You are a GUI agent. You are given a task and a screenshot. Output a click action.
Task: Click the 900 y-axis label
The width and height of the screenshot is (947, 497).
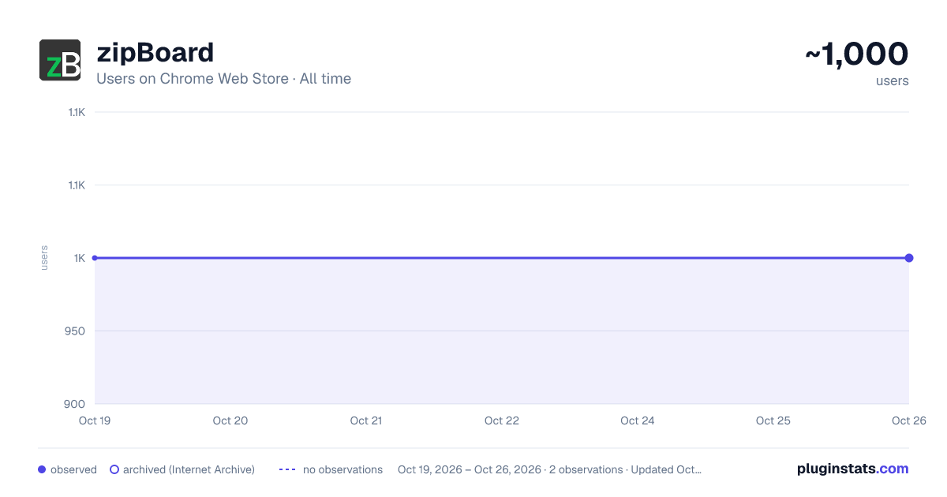75,404
